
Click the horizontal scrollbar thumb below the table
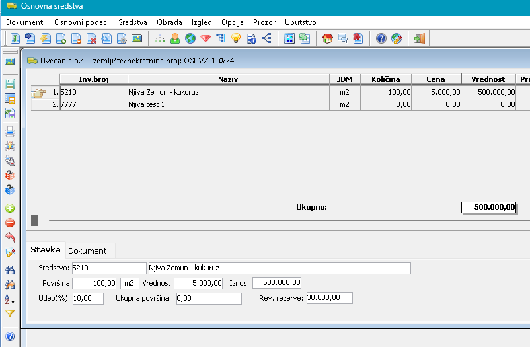[34, 220]
